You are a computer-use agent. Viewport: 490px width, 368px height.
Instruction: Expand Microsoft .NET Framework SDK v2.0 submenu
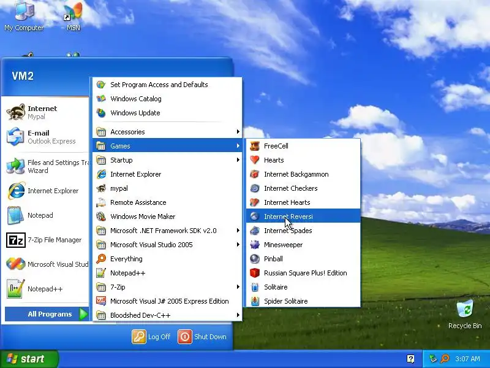click(x=167, y=231)
